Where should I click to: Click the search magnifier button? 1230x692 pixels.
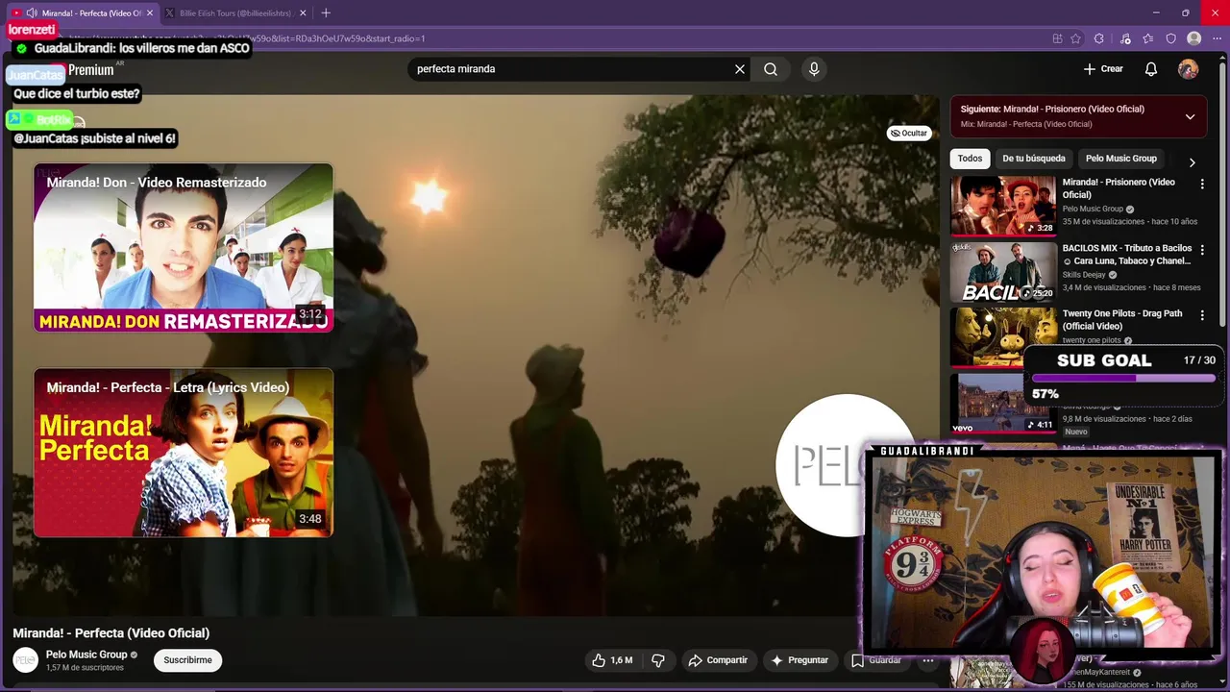(771, 69)
